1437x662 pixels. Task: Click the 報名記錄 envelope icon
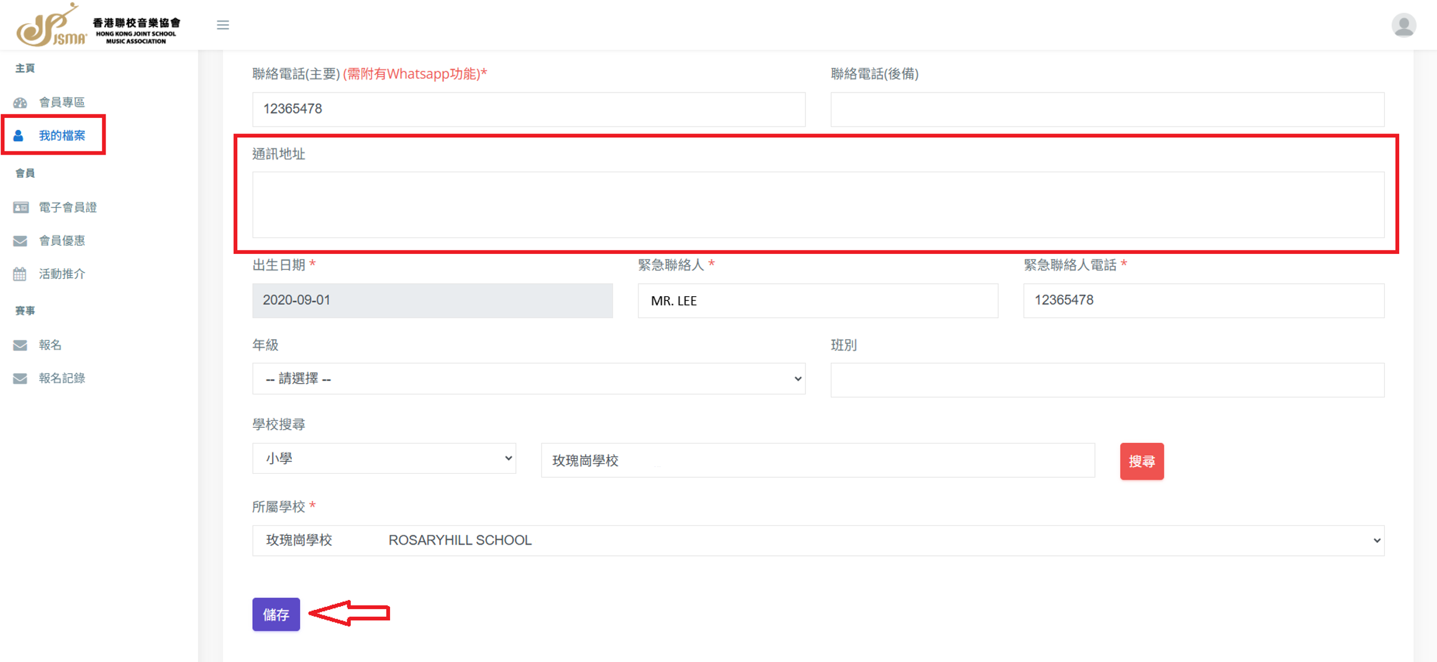click(20, 378)
